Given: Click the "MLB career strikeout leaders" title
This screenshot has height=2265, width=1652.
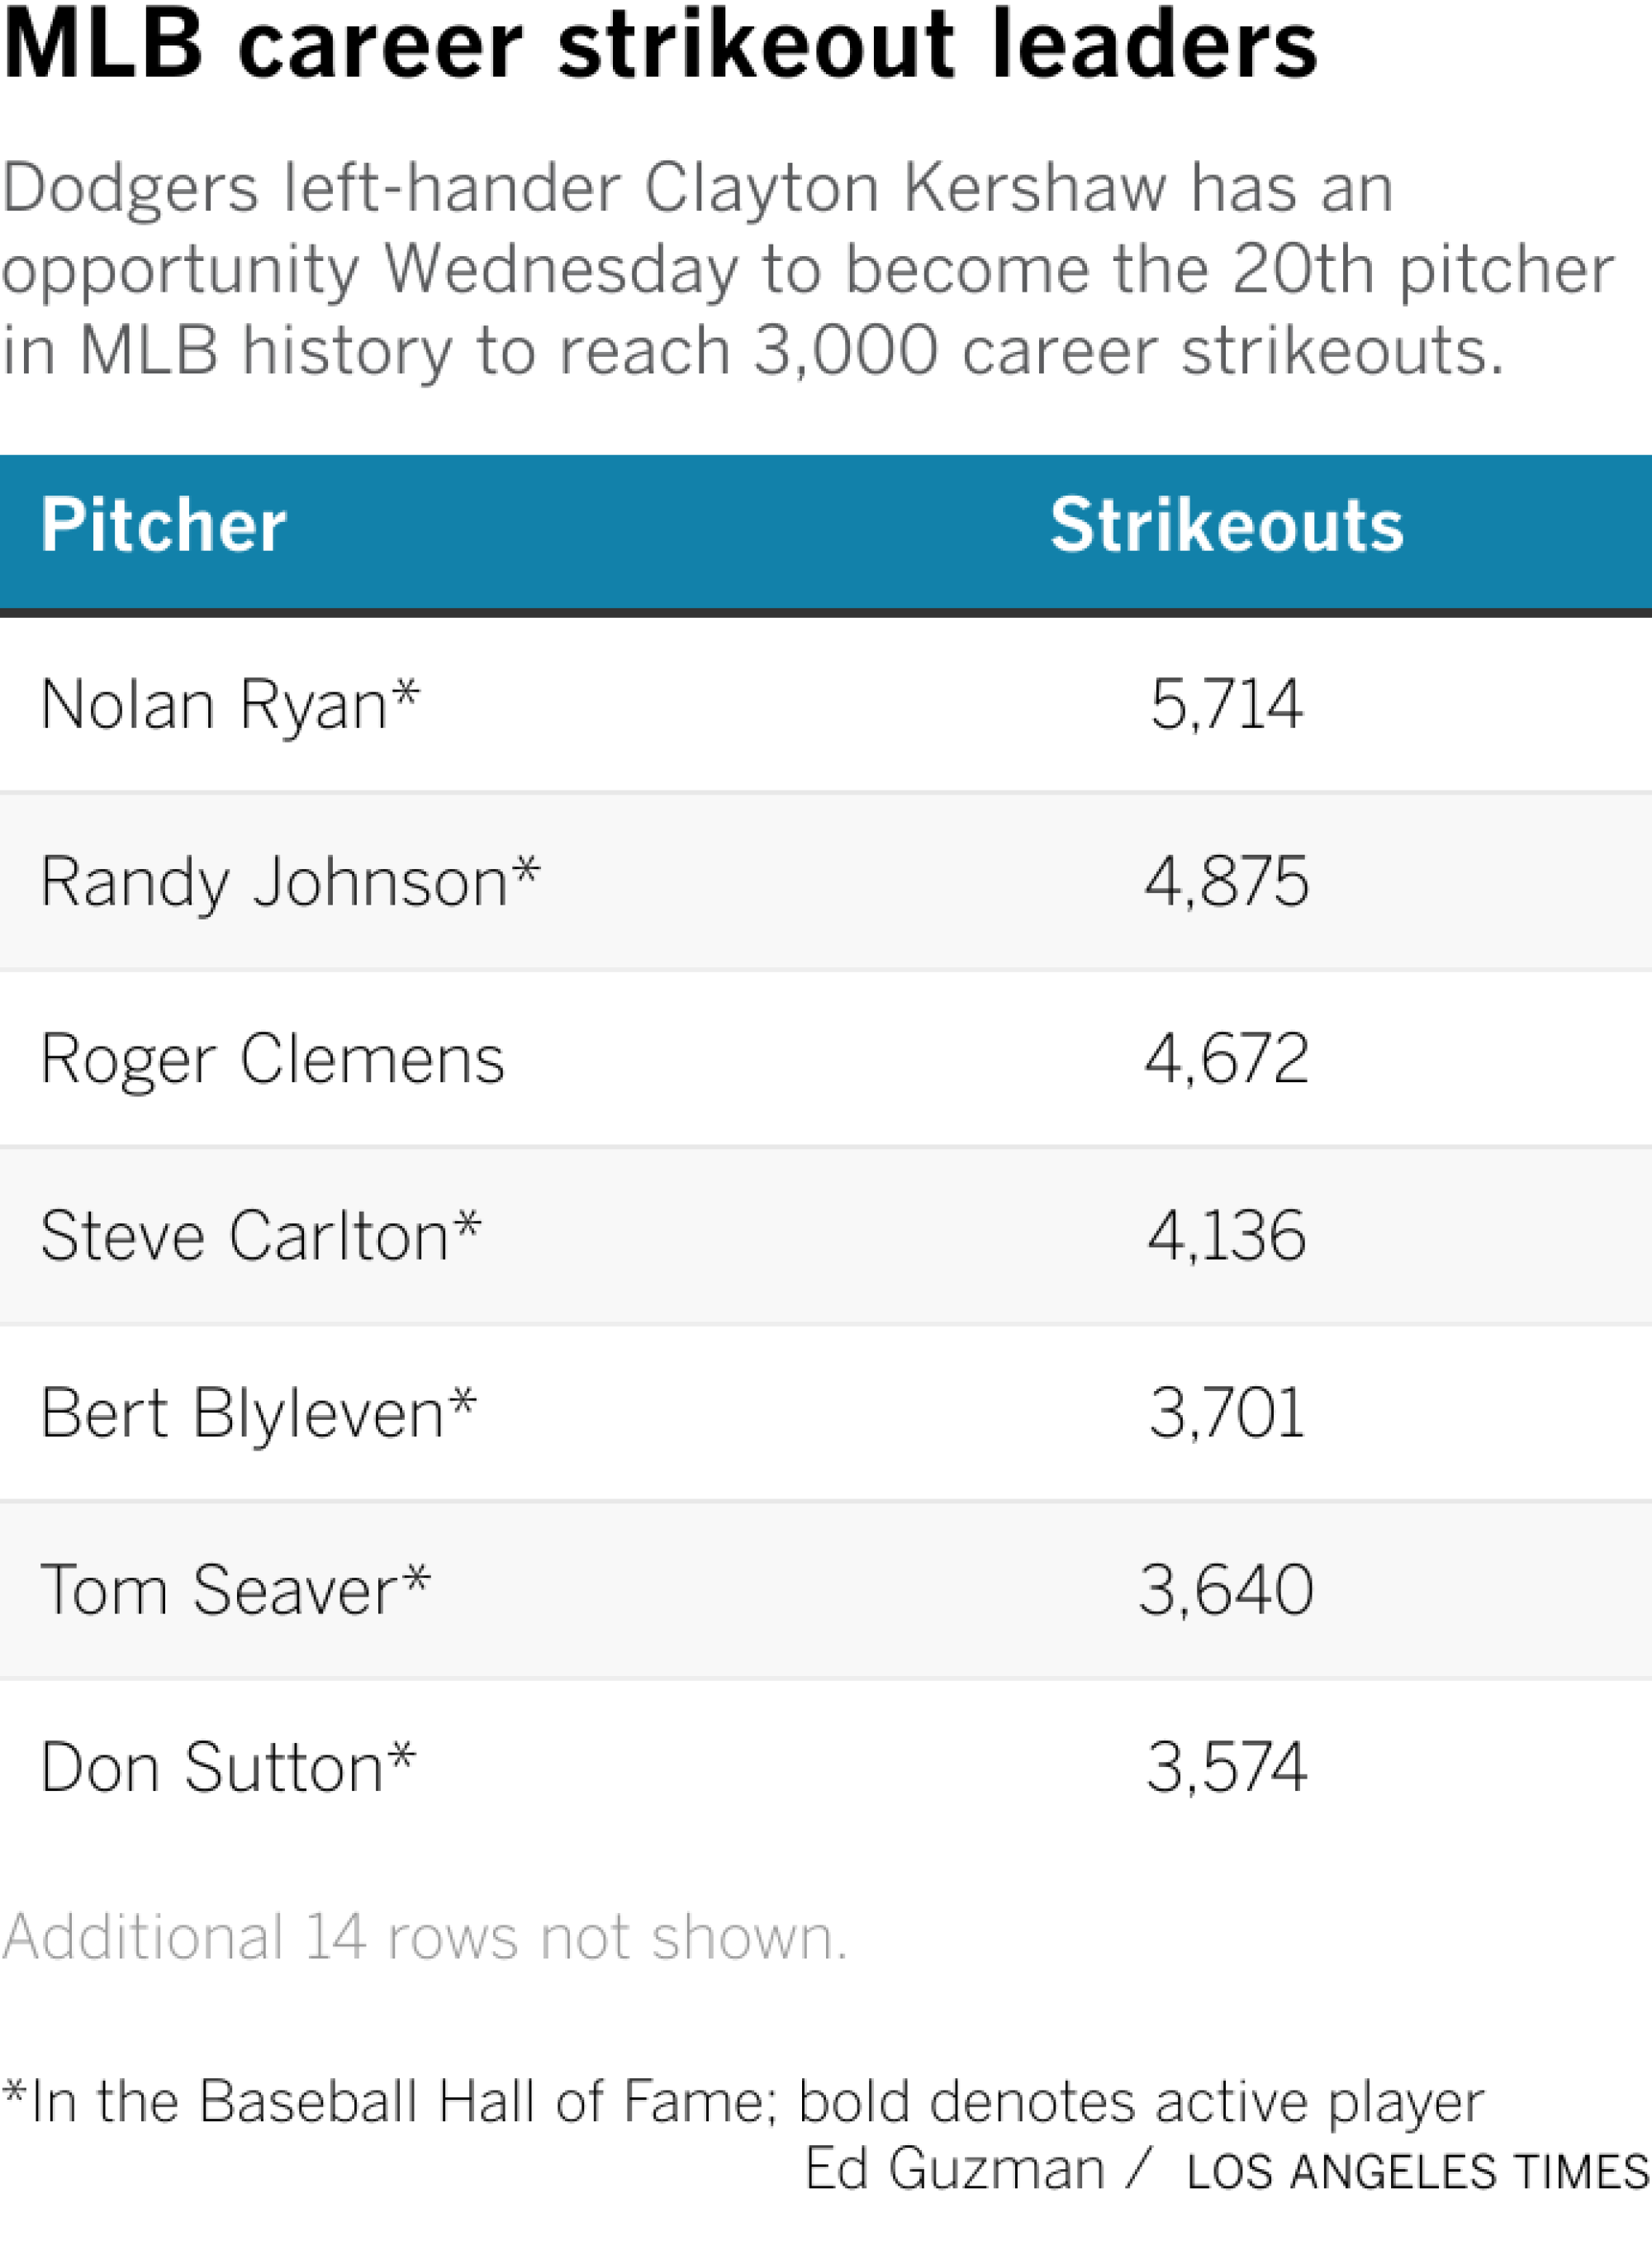Looking at the screenshot, I should tap(660, 45).
